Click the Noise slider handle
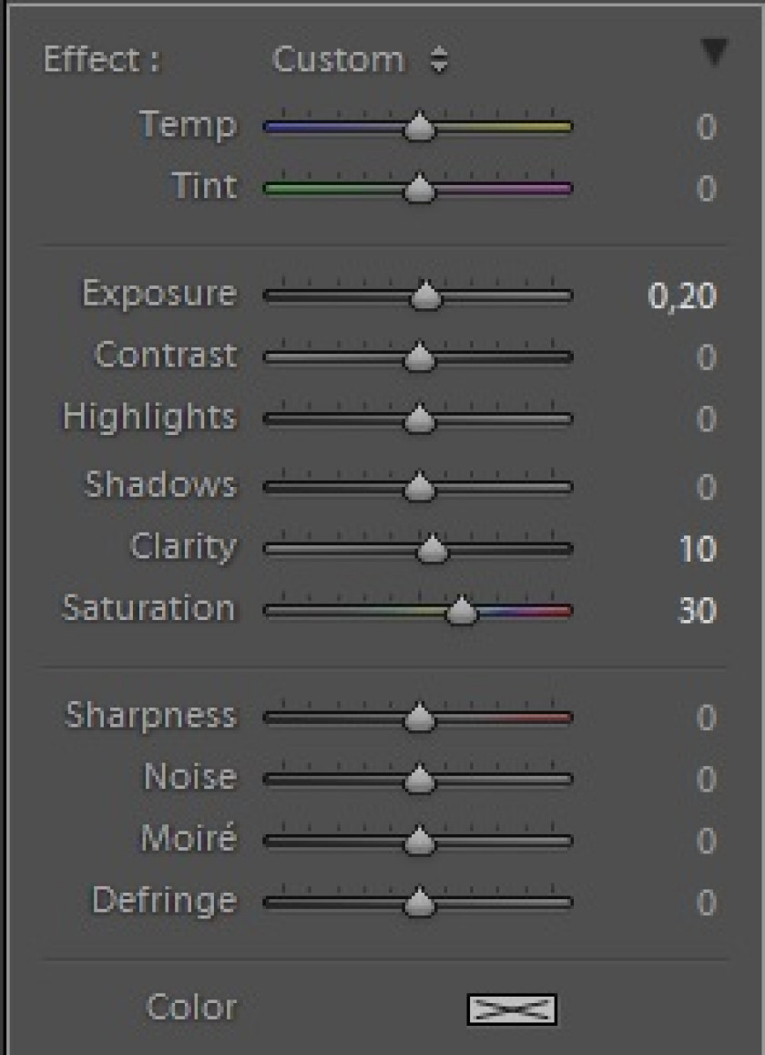765x1055 pixels. (x=419, y=780)
